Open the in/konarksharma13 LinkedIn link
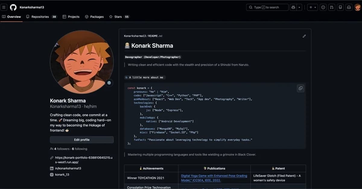Image resolution: width=362 pixels, height=189 pixels. click(x=68, y=169)
